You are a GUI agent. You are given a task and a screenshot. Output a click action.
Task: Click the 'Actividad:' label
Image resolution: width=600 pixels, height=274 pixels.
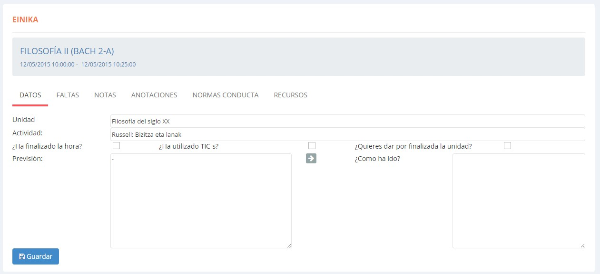coord(28,132)
